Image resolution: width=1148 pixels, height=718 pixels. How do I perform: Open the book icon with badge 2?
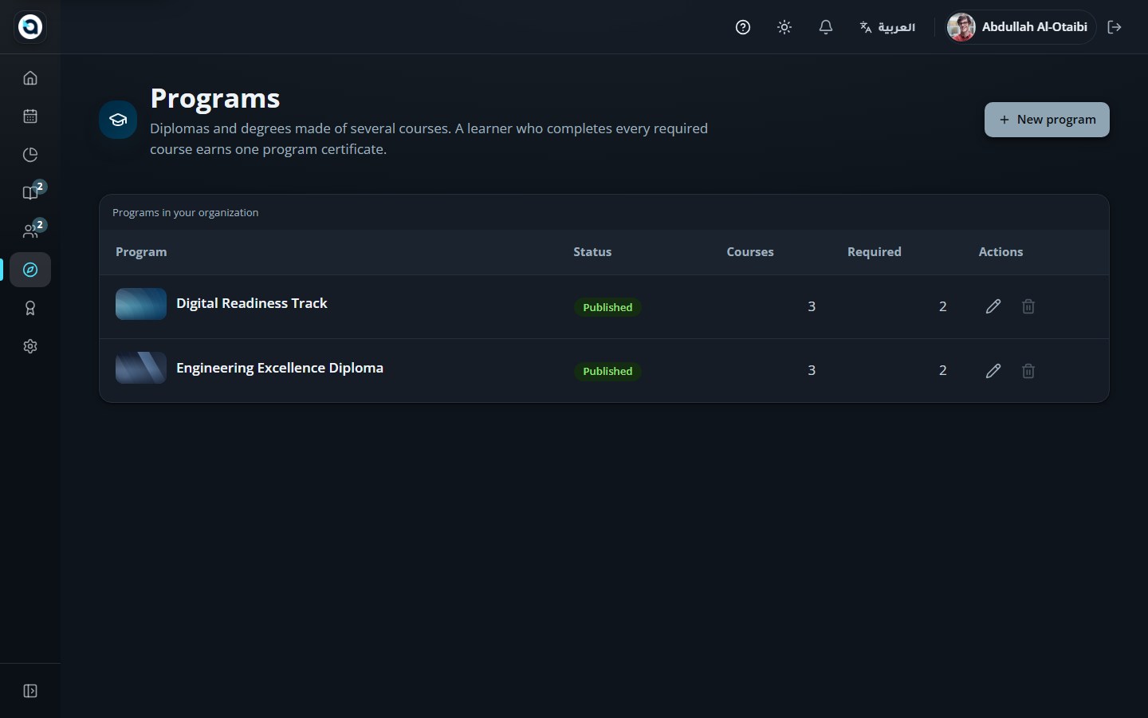point(30,193)
